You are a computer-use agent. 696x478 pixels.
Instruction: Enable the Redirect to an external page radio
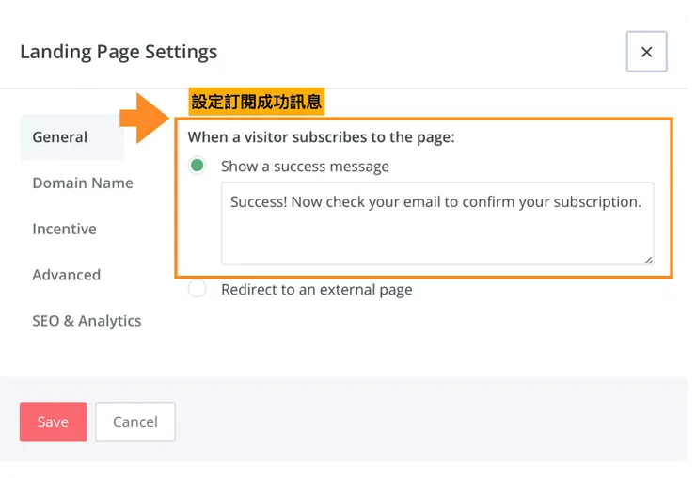[198, 290]
